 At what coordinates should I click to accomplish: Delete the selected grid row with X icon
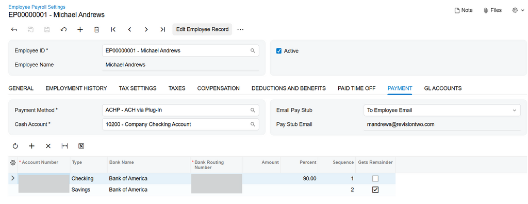pos(48,146)
